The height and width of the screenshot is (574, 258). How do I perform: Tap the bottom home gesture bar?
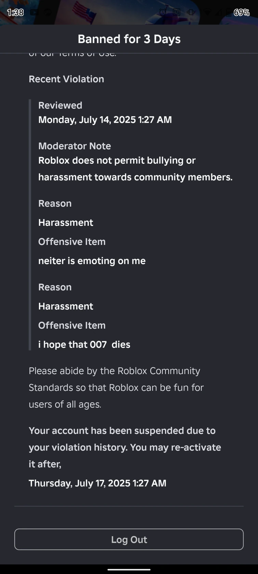point(129,570)
